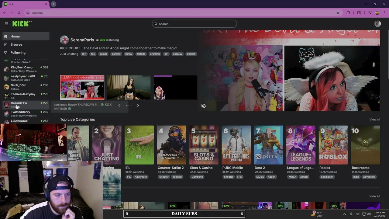Click the Chrome profile avatar
Screen dimensions: 389x219
click(377, 13)
